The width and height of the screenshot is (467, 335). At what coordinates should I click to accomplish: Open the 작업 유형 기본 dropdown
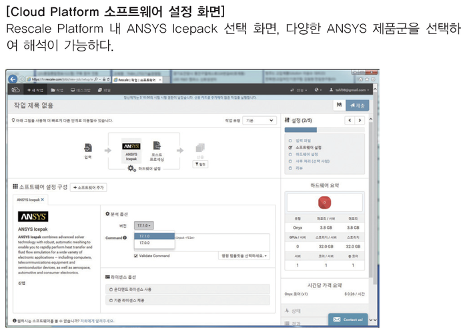pos(260,120)
